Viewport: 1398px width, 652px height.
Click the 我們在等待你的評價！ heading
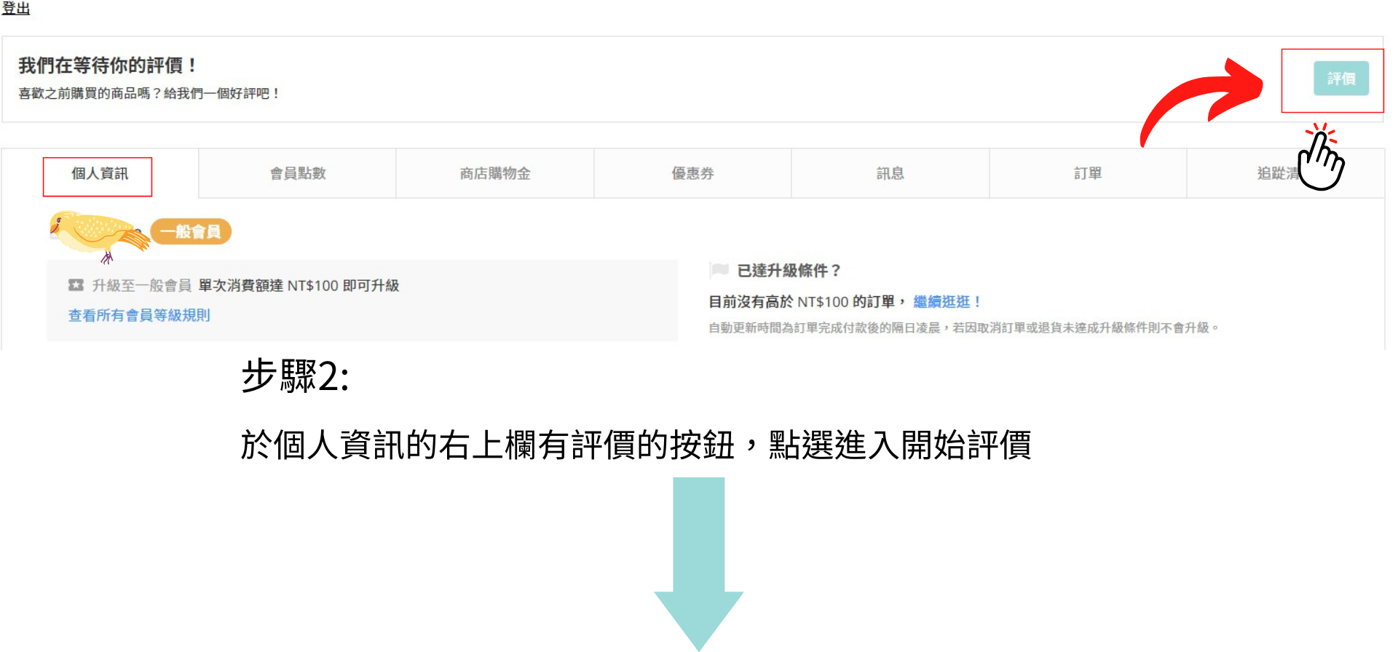click(108, 65)
